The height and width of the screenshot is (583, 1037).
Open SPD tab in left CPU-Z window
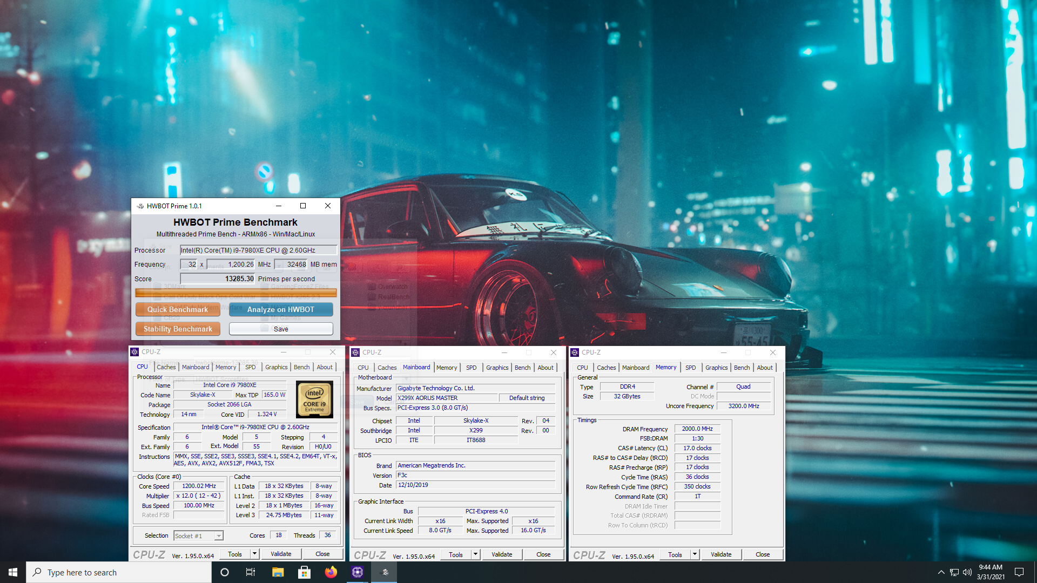[251, 367]
